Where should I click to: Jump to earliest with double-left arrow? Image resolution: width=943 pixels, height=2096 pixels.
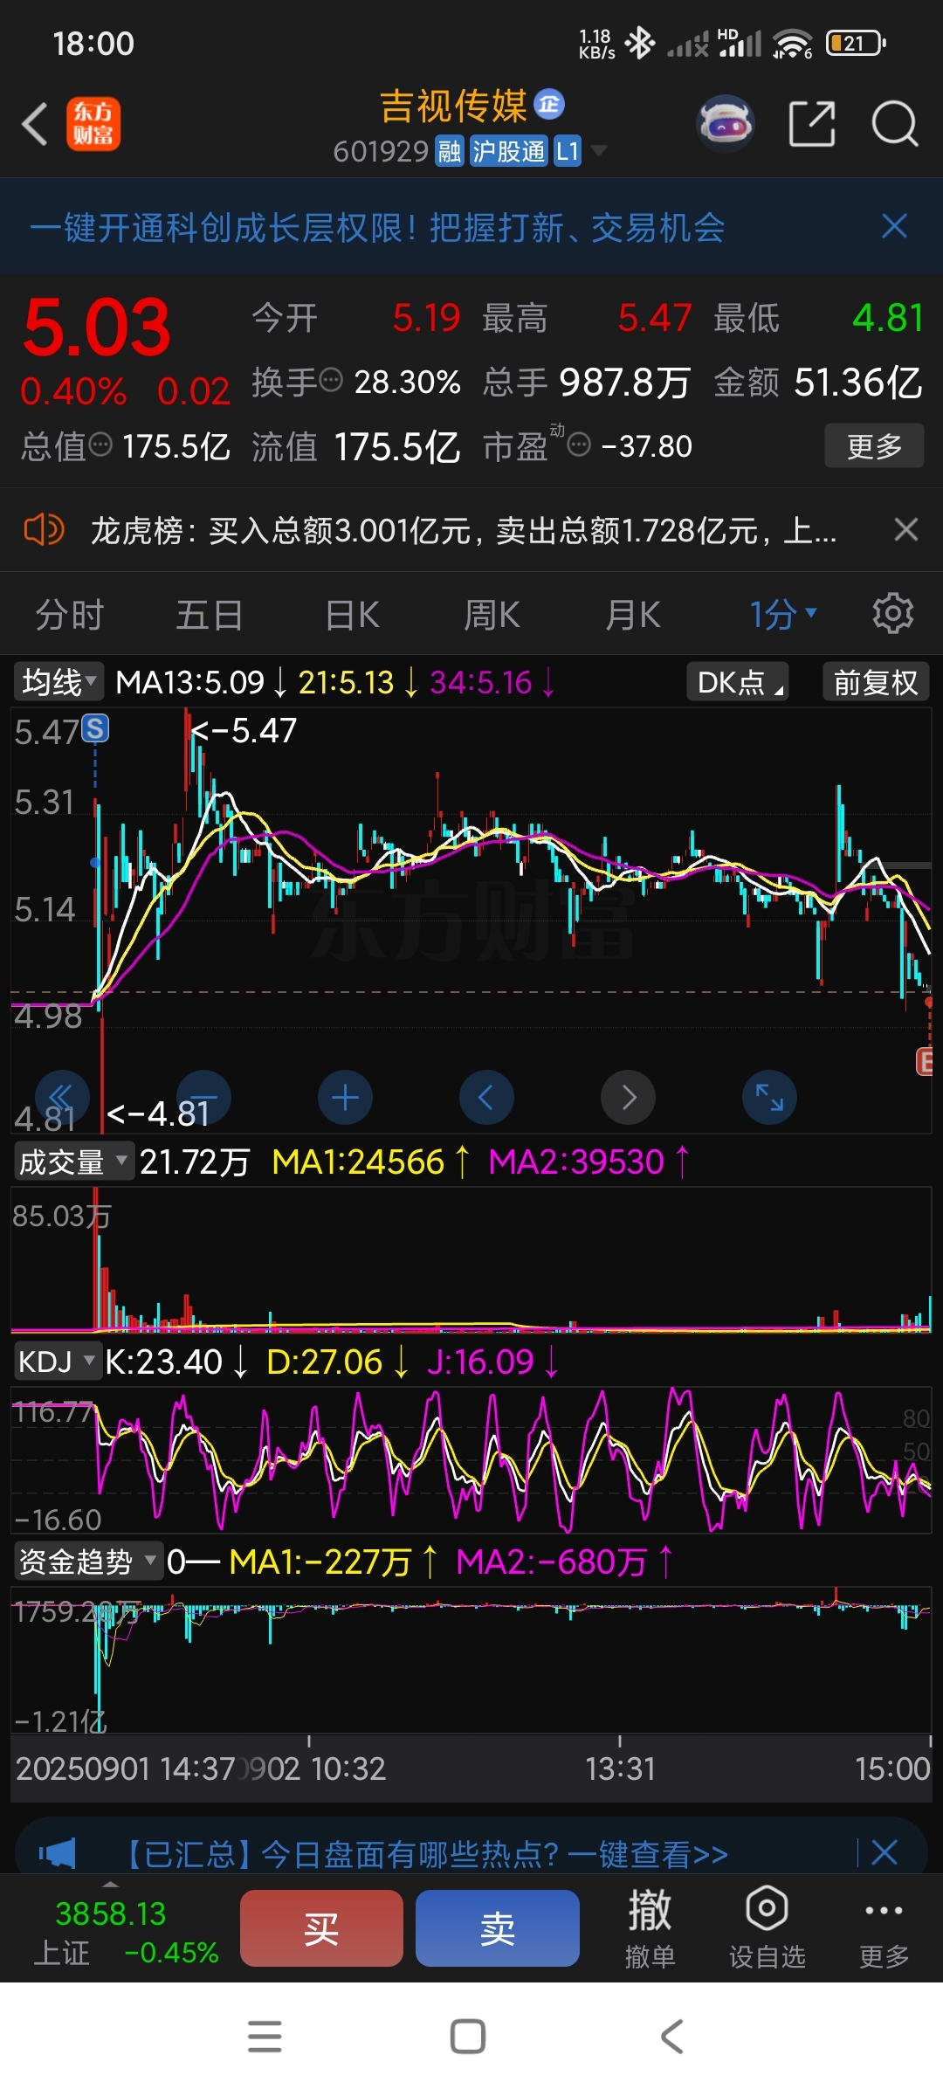pos(61,1097)
